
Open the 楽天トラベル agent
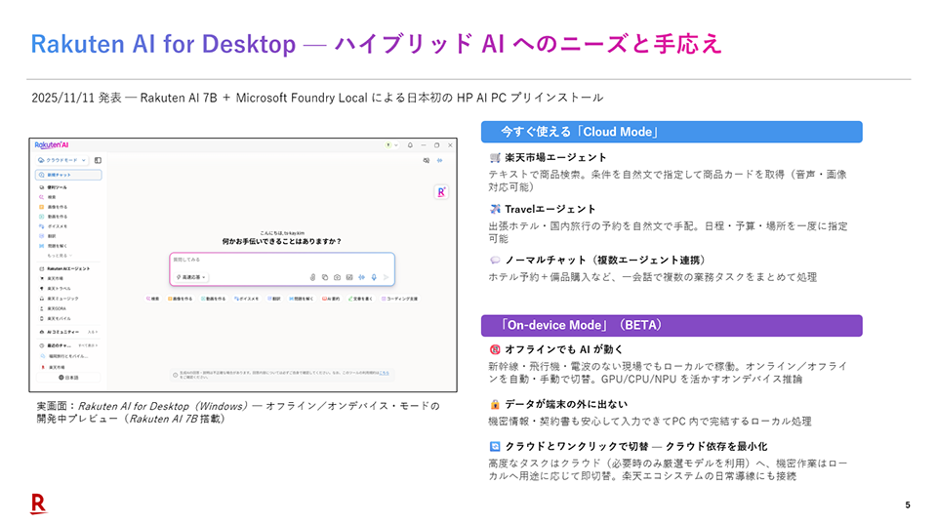coord(55,289)
